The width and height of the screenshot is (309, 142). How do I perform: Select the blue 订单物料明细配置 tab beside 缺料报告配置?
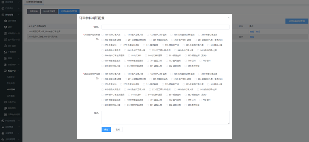tap(69, 11)
